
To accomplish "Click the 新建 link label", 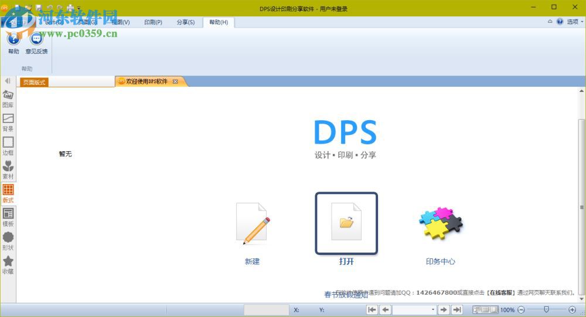I will point(252,261).
